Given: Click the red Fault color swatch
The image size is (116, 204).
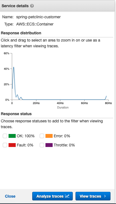Looking at the screenshot, I should pos(12,145).
